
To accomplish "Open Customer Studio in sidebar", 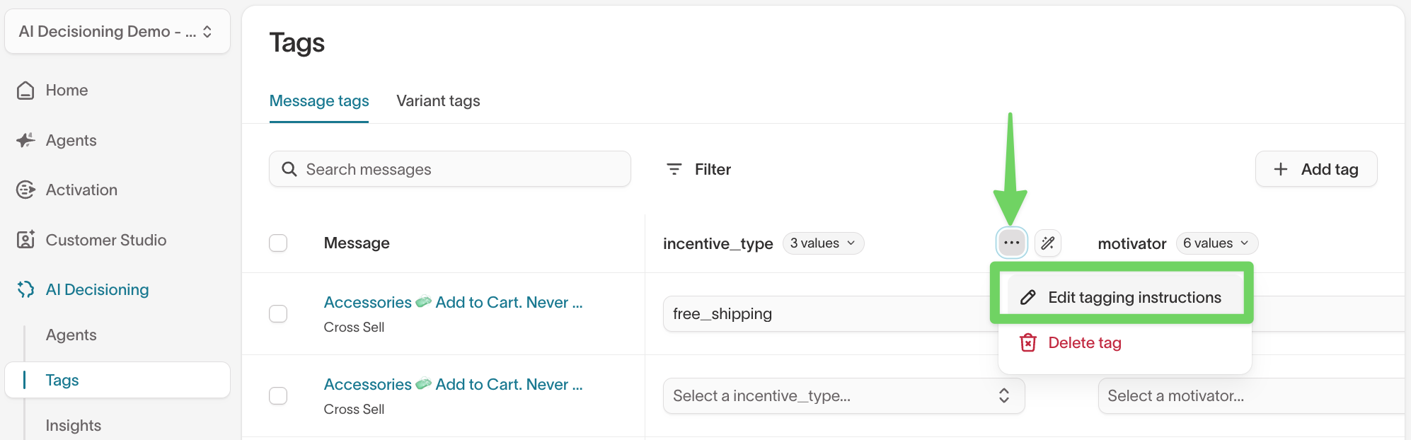I will pos(106,240).
